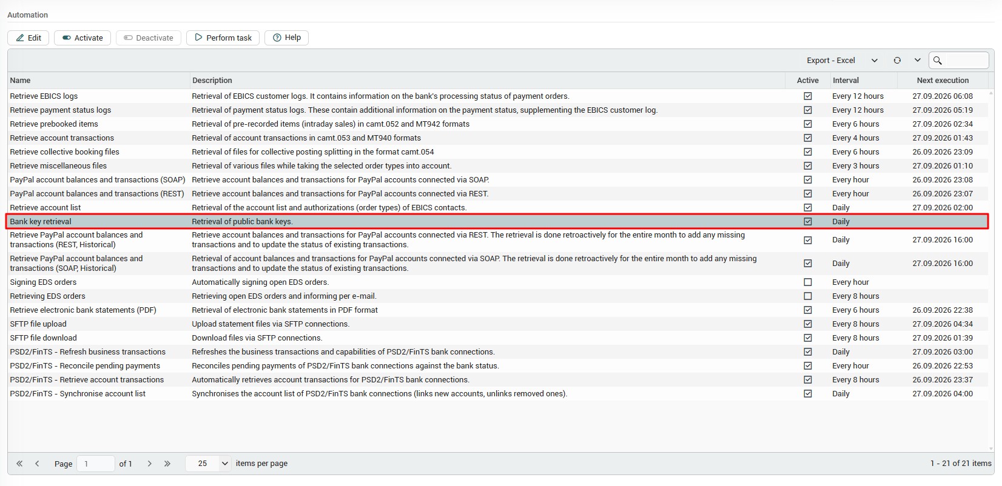Toggle Active checkbox for Signing EDS orders
1002x486 pixels.
coord(808,282)
